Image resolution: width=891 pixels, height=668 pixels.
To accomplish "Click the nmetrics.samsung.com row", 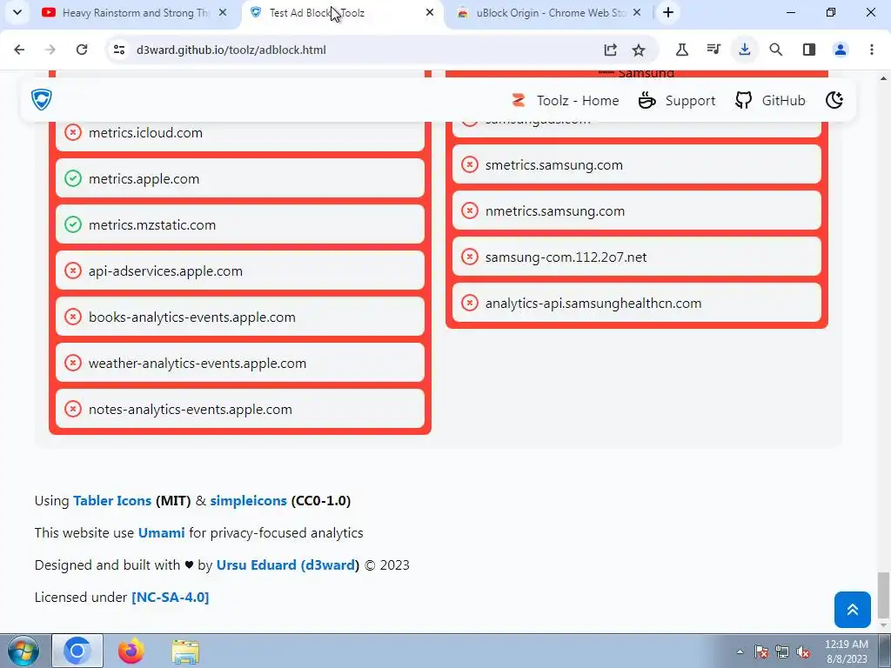I will pos(636,210).
